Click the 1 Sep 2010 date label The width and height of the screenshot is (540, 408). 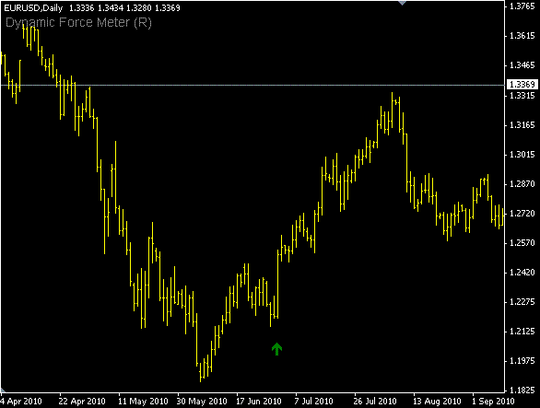[x=493, y=402]
